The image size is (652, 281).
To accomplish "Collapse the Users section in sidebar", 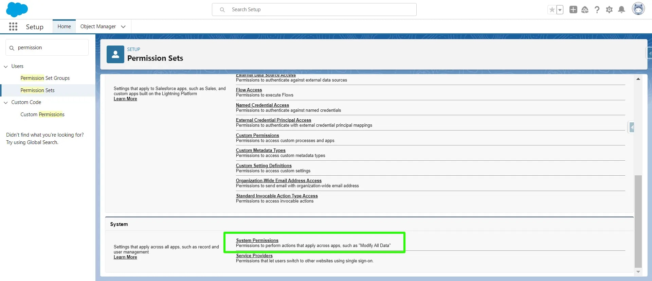I will 6,67.
